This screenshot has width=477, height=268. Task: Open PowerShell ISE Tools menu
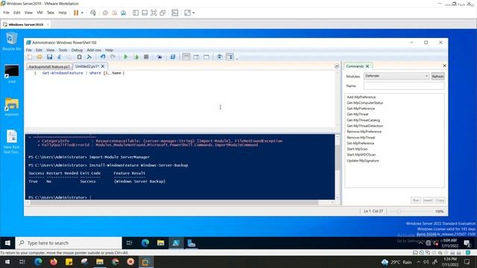pyautogui.click(x=63, y=50)
